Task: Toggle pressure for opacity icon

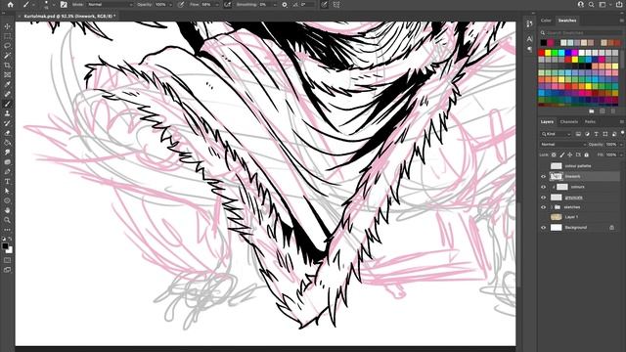Action: click(x=181, y=5)
